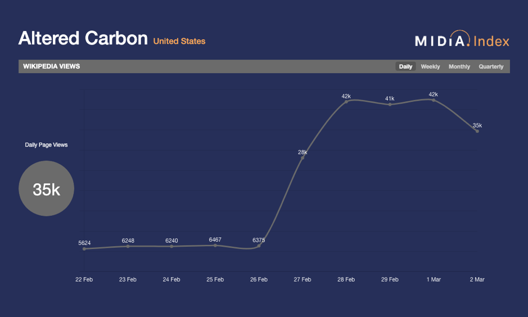Viewport: 528px width, 317px height.
Task: Click the 28k data point for 27 Feb
Action: pyautogui.click(x=303, y=158)
